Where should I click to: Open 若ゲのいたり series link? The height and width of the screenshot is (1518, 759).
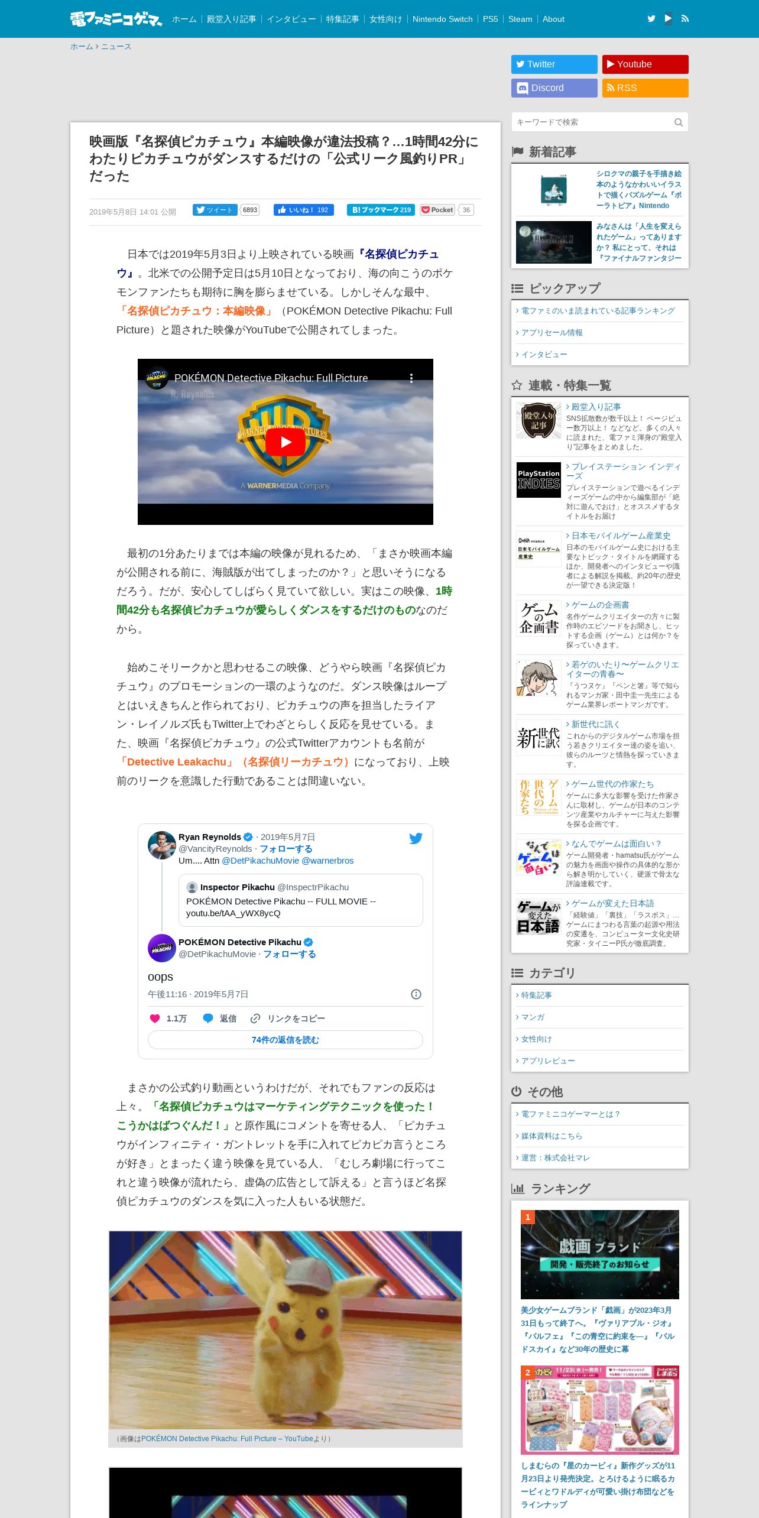point(622,669)
